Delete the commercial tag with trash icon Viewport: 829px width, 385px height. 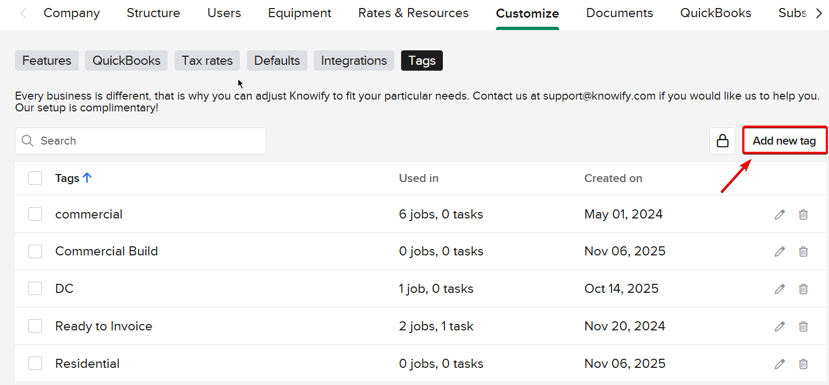[803, 215]
